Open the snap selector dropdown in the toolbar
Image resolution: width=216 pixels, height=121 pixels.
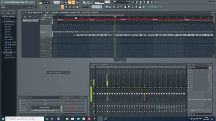click(x=85, y=7)
